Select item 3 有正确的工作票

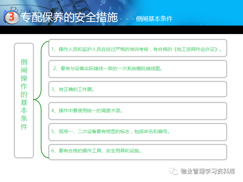click(x=138, y=89)
